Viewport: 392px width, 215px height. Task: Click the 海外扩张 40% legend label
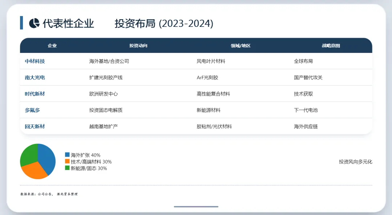coord(86,155)
